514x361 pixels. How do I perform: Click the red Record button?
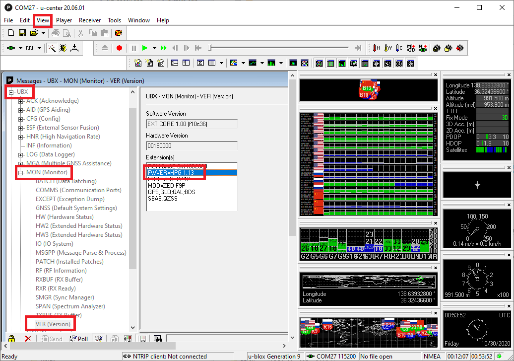pyautogui.click(x=119, y=48)
